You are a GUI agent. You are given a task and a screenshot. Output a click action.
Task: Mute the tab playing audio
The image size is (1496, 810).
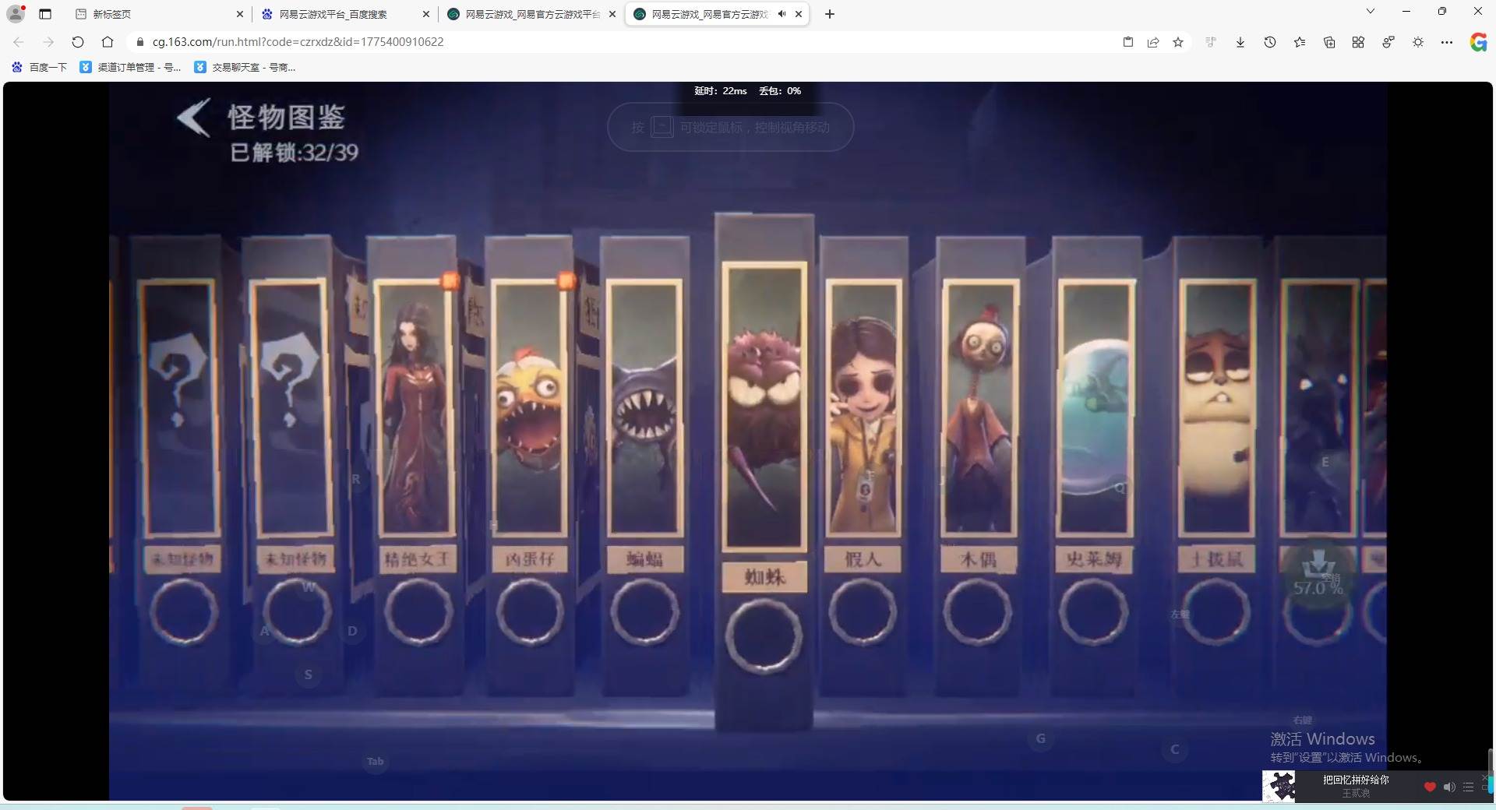click(x=782, y=14)
